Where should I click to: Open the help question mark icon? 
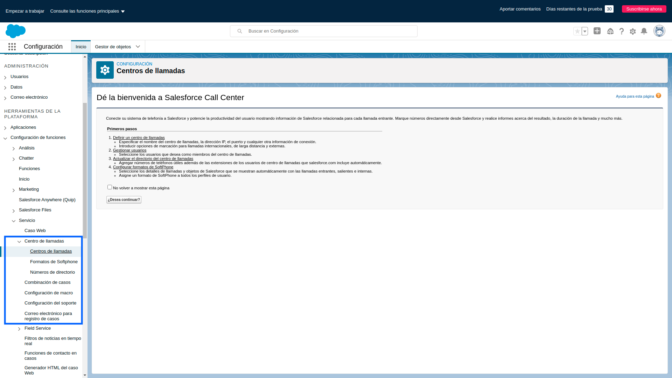click(x=622, y=31)
